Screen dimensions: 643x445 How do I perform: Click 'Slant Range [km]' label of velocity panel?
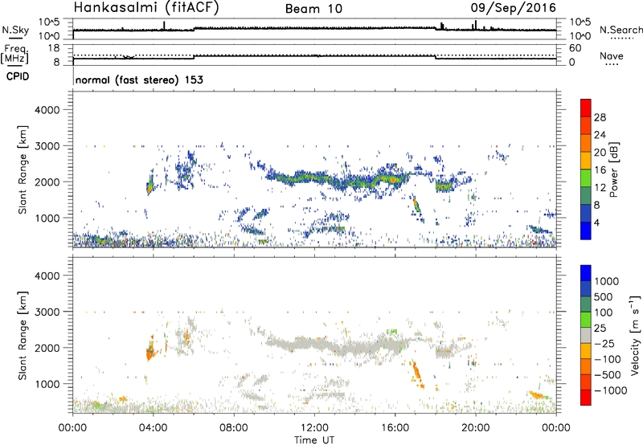(x=23, y=335)
